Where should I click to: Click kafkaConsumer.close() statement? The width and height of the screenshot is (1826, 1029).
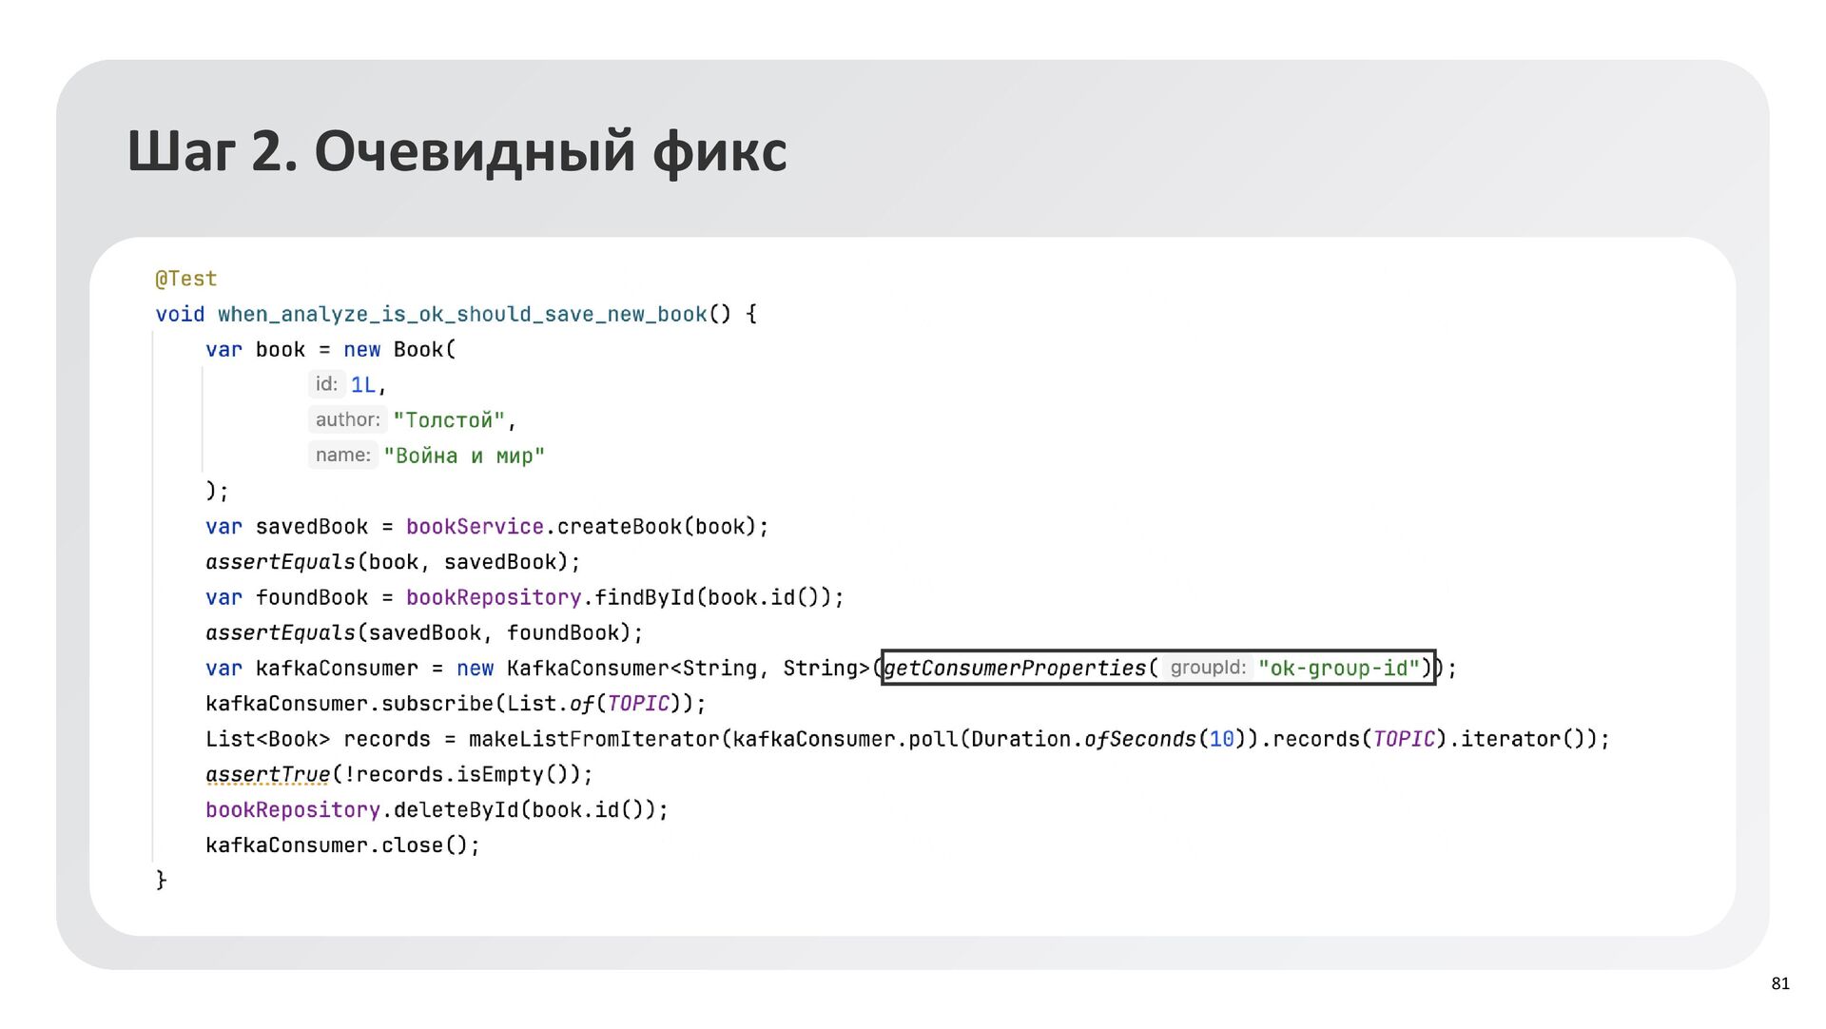[x=342, y=845]
